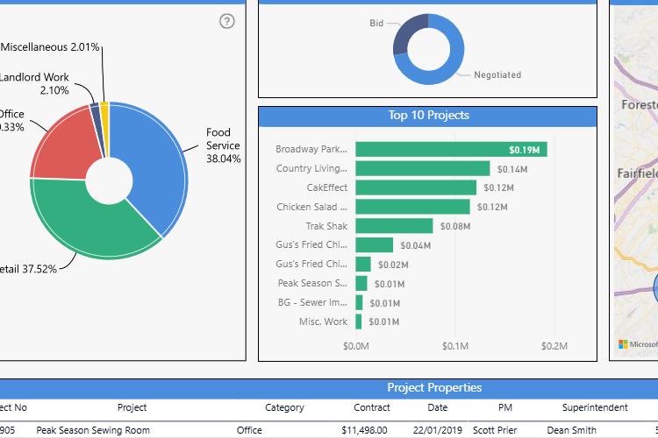This screenshot has width=658, height=438.
Task: Click the Office category cell
Action: (x=249, y=430)
